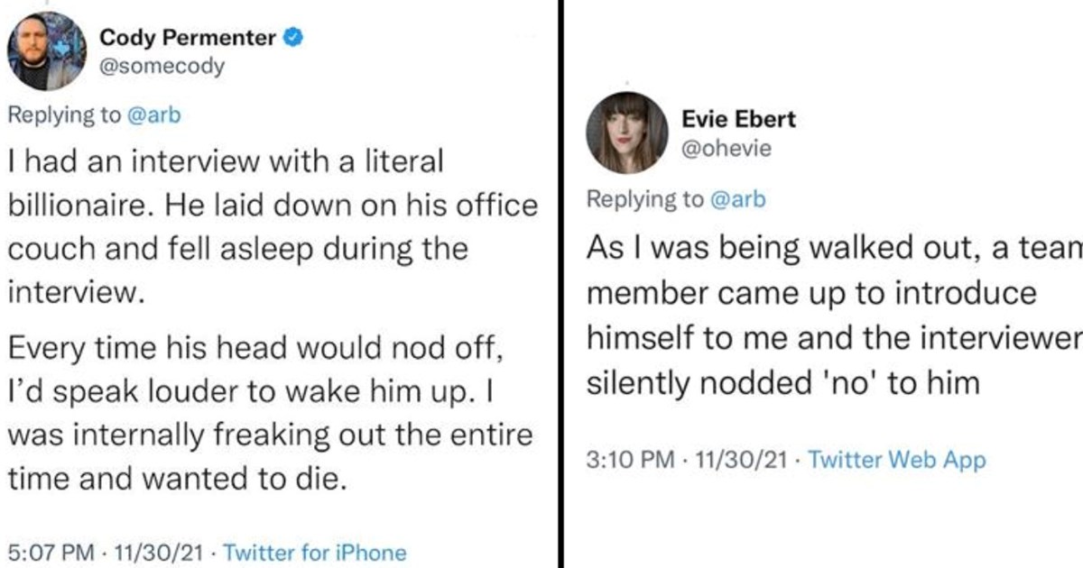The width and height of the screenshot is (1083, 568).
Task: Open Evie Ebert's profile picture
Action: click(x=626, y=133)
